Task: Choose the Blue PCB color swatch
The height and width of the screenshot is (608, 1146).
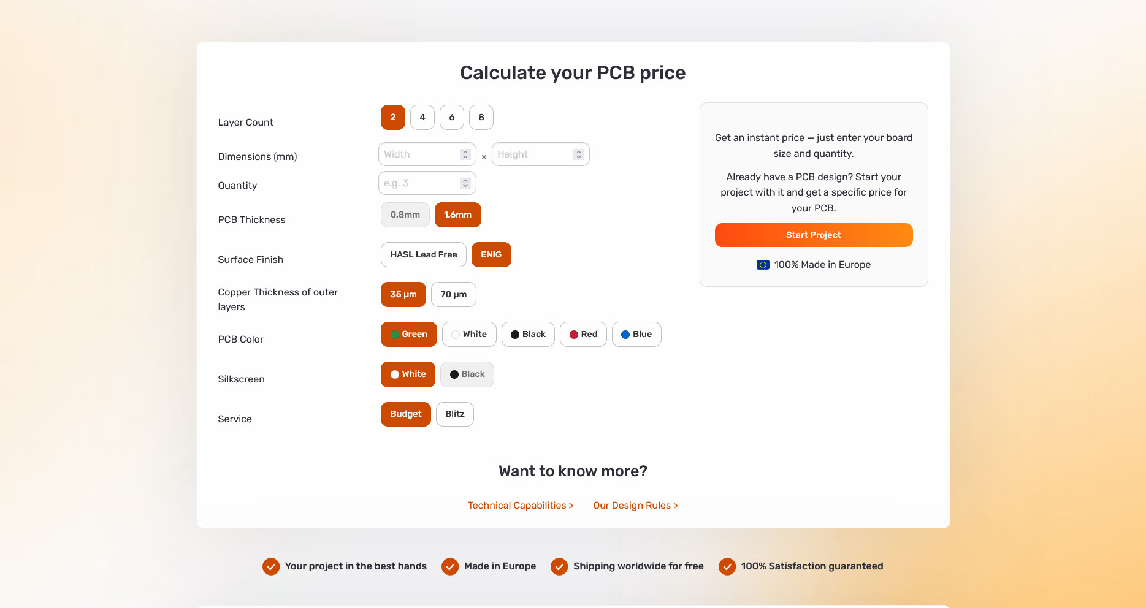Action: [x=636, y=335]
